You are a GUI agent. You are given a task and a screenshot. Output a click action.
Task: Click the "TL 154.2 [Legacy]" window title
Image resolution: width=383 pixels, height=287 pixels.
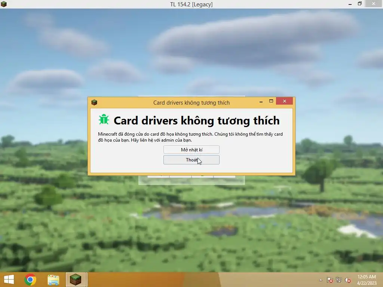point(191,4)
